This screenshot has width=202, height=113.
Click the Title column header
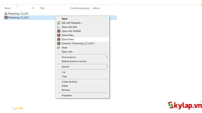coord(42,8)
